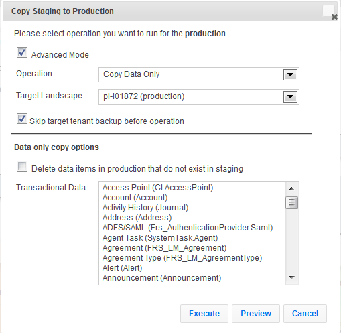
Task: Uncheck the Advanced Mode checkbox
Action: click(22, 52)
